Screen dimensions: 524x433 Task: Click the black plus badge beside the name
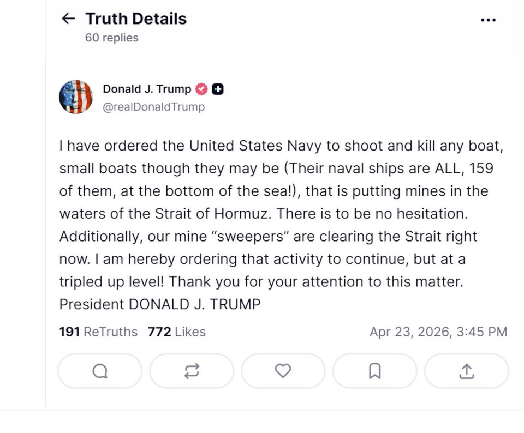point(217,89)
